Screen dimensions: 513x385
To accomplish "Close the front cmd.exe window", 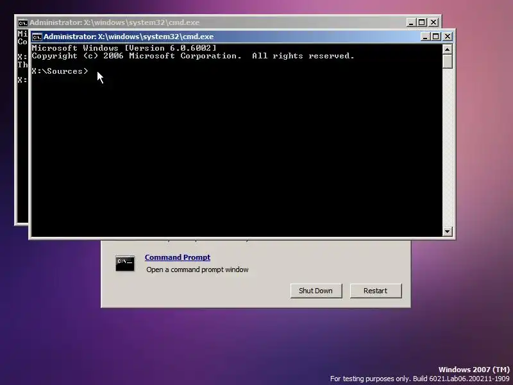I will coord(447,37).
